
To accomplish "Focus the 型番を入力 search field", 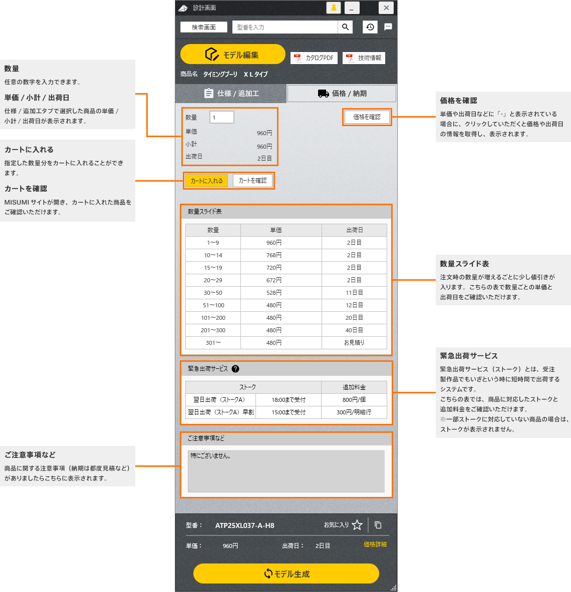I will (284, 27).
